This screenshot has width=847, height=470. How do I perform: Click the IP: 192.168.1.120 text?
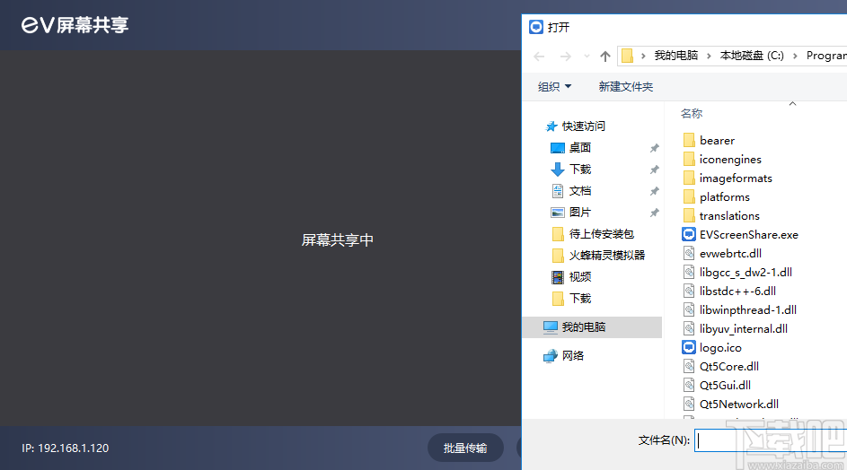pos(66,448)
